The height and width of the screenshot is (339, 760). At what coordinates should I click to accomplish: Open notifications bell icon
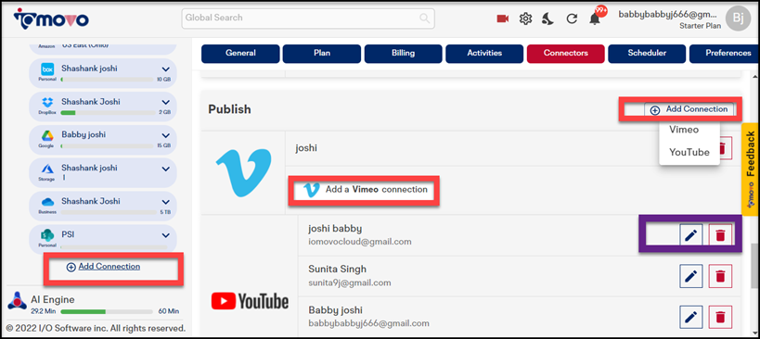point(594,19)
